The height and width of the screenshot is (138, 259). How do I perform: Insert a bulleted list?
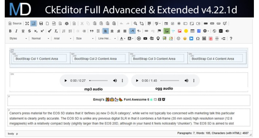[x=70, y=31]
